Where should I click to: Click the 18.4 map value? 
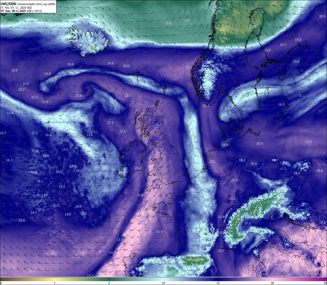click(253, 164)
